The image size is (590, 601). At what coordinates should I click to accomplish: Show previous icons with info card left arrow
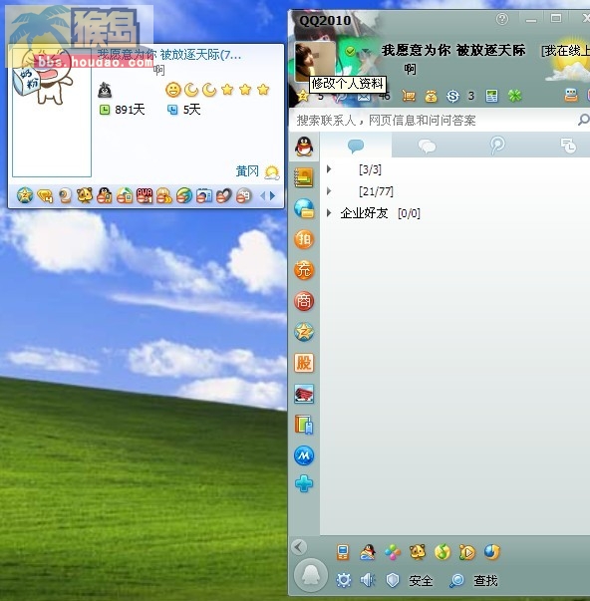(262, 196)
